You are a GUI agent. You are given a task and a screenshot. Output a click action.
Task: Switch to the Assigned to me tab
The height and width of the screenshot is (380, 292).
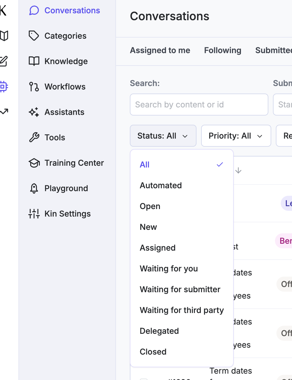point(160,50)
